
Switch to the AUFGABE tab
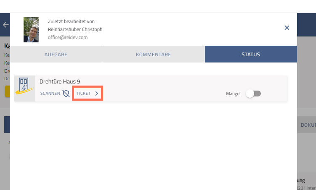click(x=56, y=55)
